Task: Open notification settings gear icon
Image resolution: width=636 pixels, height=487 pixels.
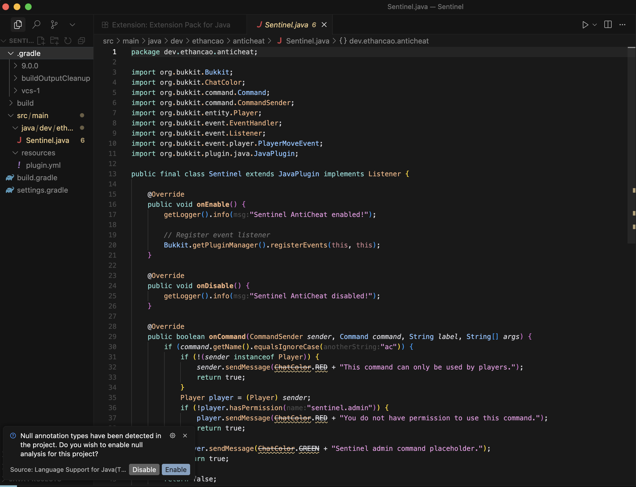Action: (172, 435)
